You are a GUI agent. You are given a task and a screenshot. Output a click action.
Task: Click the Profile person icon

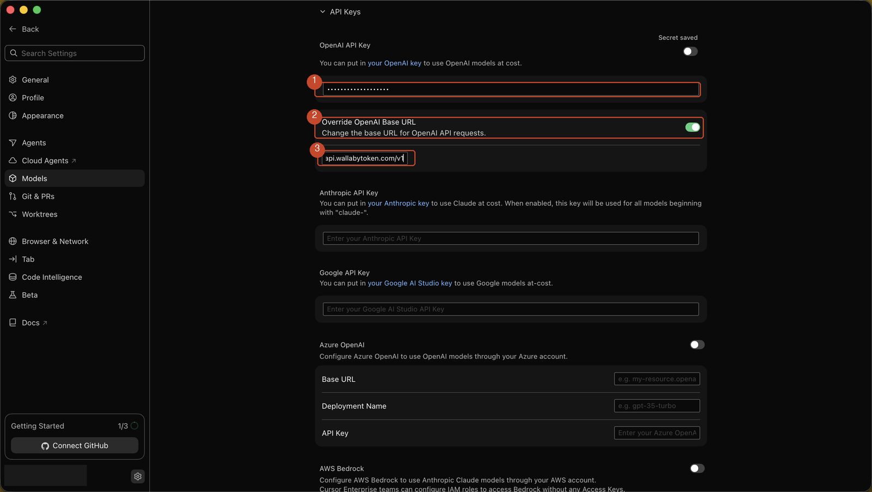[13, 98]
